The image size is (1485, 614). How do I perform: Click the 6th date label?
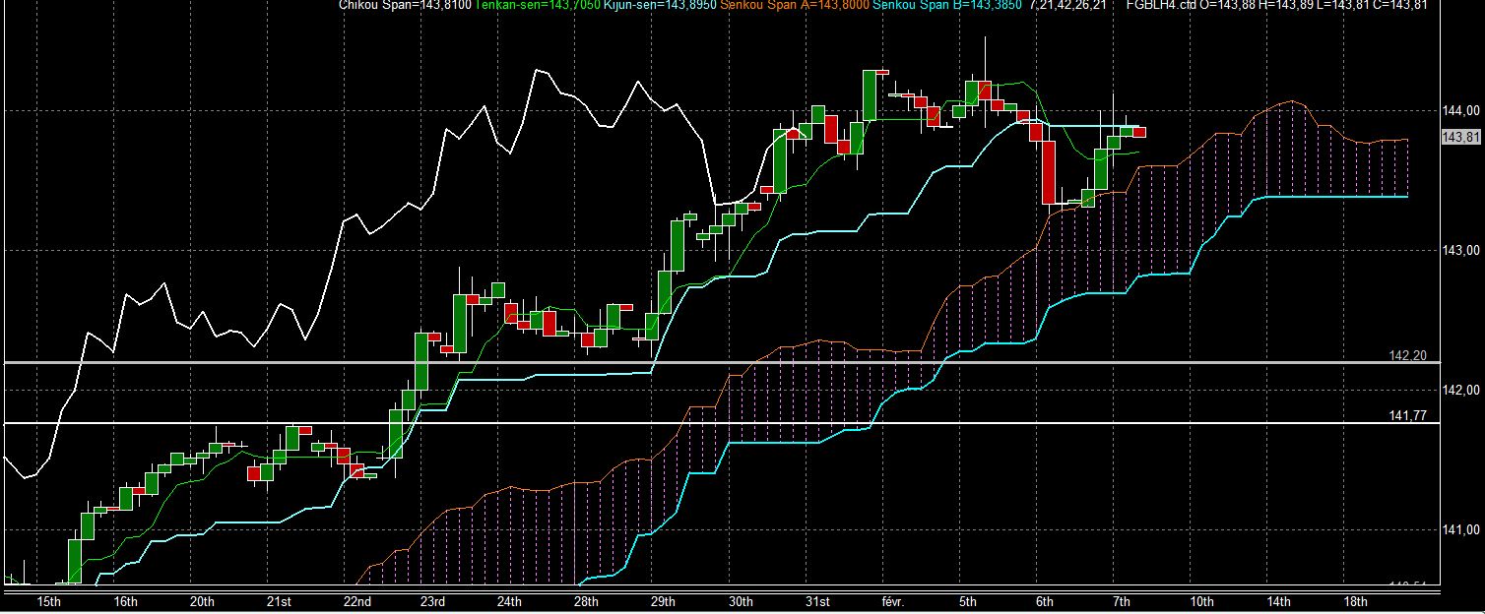[1045, 601]
